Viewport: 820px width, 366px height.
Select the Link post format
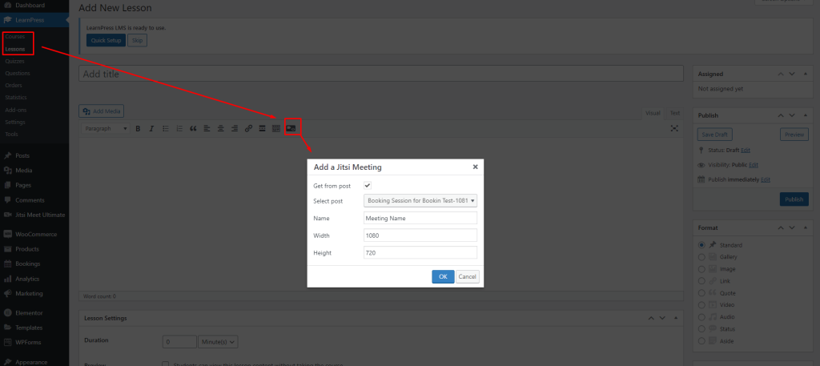pyautogui.click(x=701, y=281)
